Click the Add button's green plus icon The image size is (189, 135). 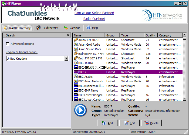point(104,123)
